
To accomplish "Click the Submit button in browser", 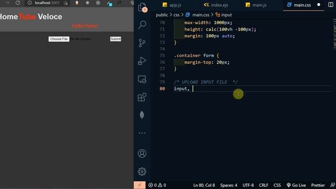I will [x=115, y=39].
